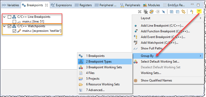Screen dimensions: 206x97
Task: Enable the main.c line 51 breakpoint checkbox
Action: point(15,21)
